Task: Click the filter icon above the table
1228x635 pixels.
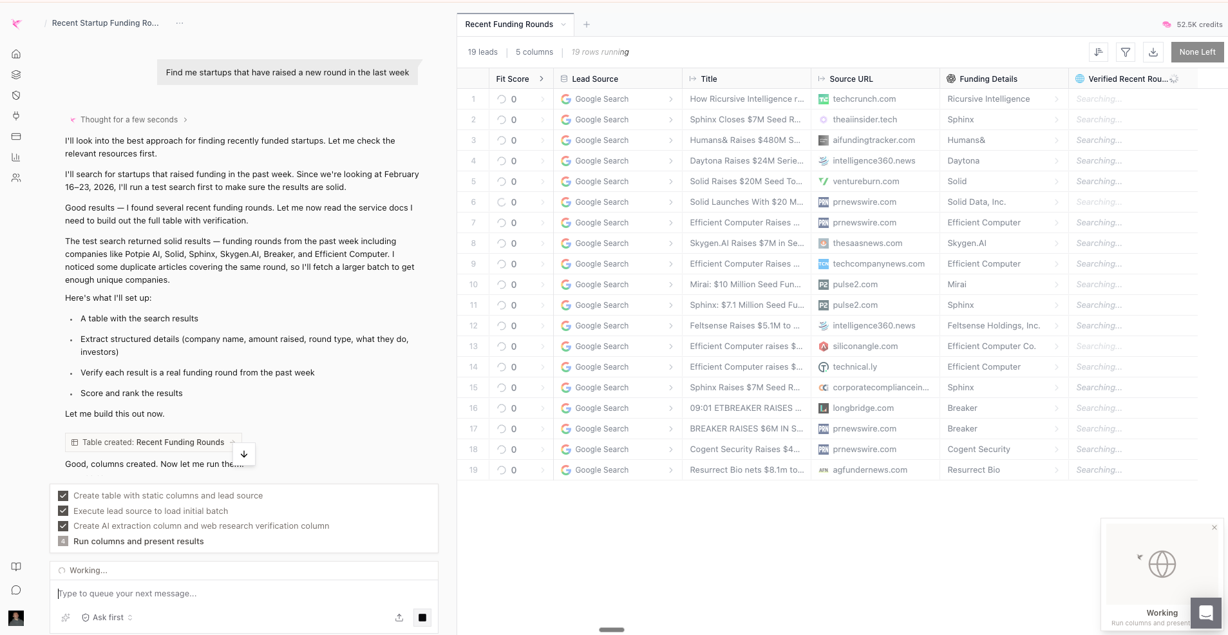Action: click(x=1126, y=52)
